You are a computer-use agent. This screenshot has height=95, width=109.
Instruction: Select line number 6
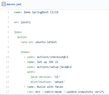[8, 37]
